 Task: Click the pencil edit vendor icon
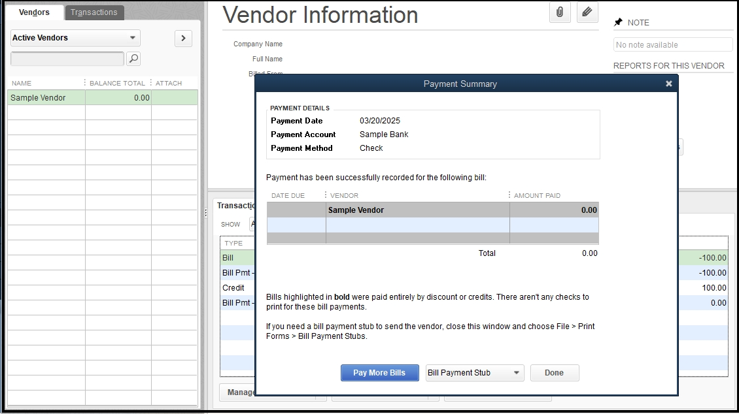(587, 12)
